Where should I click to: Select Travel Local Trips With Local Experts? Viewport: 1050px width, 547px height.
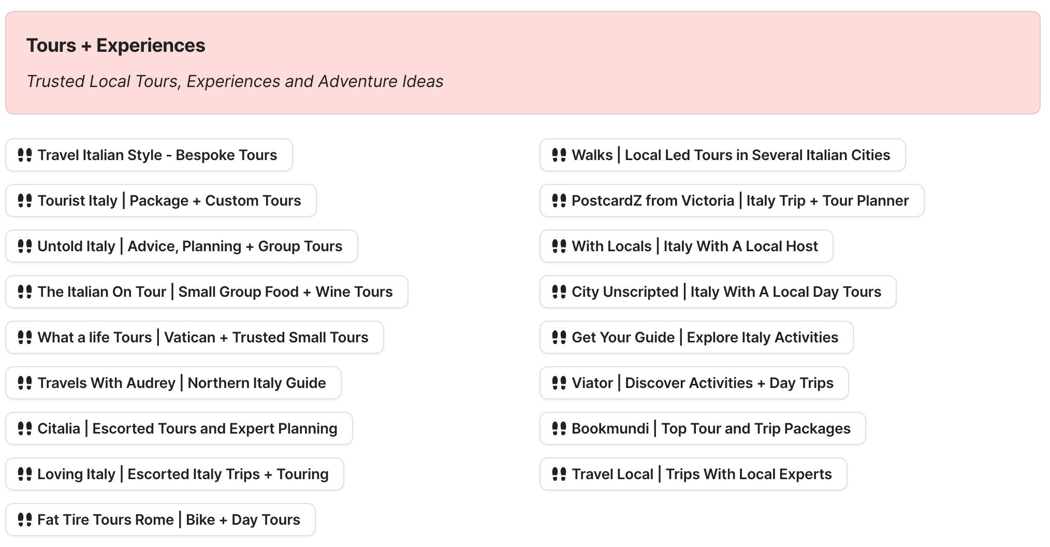click(x=702, y=474)
